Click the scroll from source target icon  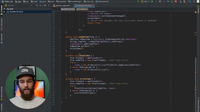(37, 6)
